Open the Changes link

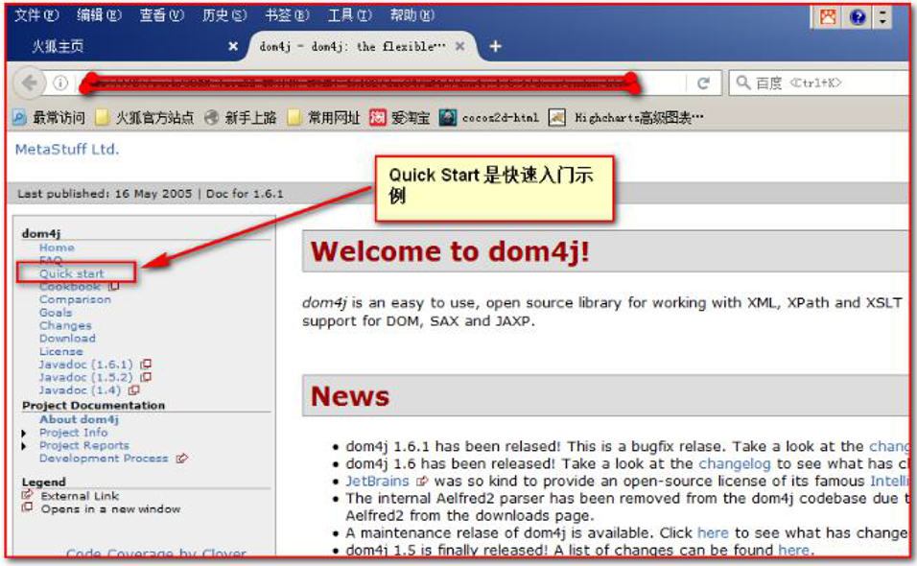click(65, 325)
